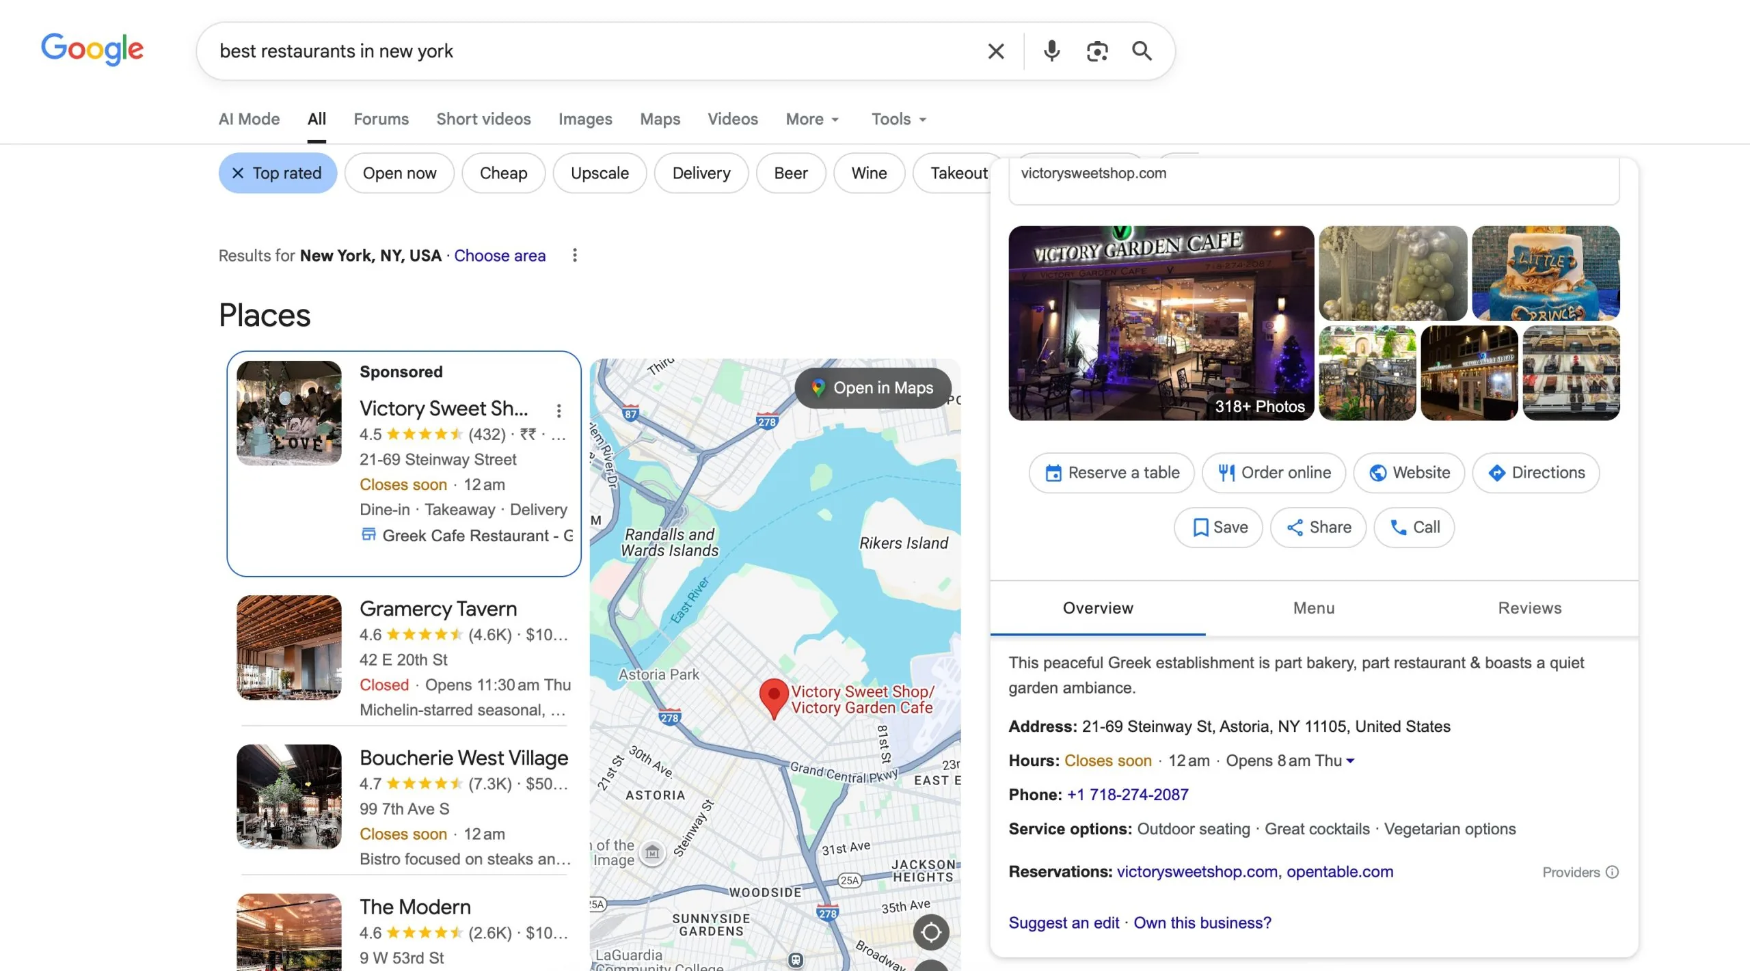Switch to the Reviews tab

click(1530, 607)
